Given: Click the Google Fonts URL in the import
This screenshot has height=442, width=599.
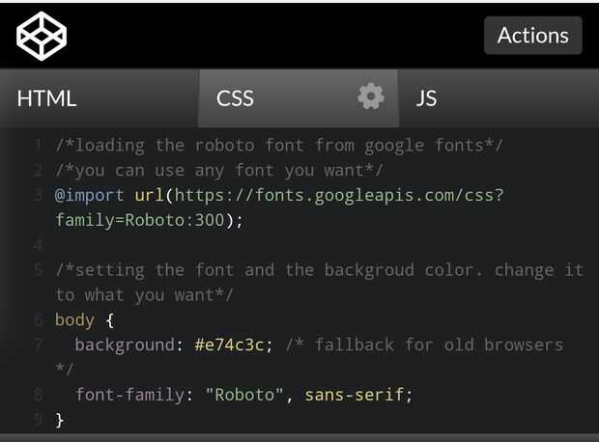Looking at the screenshot, I should click(338, 195).
